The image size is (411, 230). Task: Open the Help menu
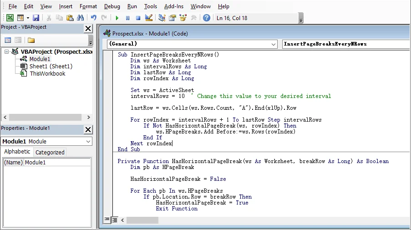(223, 6)
